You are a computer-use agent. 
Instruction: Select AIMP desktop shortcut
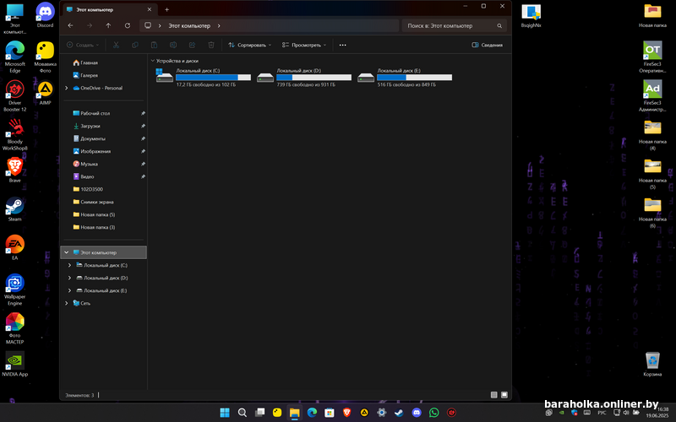click(45, 93)
